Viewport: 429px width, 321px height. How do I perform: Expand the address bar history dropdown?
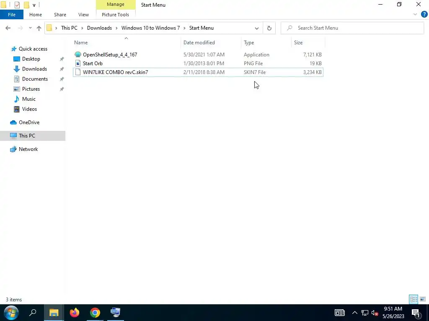pyautogui.click(x=257, y=28)
